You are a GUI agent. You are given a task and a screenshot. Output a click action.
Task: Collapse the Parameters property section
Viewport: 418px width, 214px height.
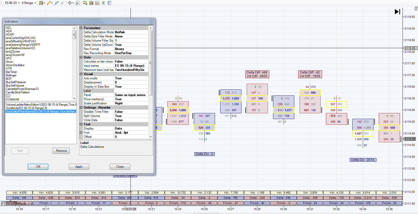point(81,28)
